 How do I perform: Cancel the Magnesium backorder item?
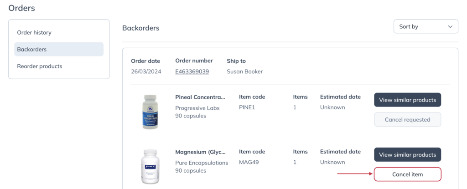pyautogui.click(x=407, y=174)
